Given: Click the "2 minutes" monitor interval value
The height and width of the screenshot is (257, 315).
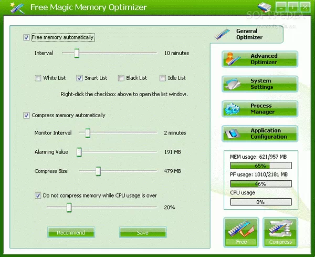Looking at the screenshot, I should coord(175,133).
